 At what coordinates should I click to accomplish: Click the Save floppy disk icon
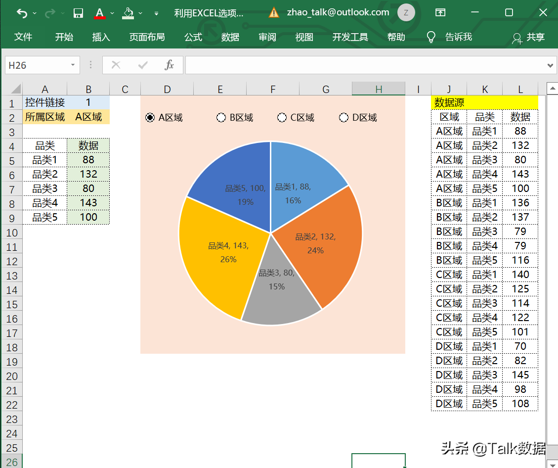click(78, 13)
